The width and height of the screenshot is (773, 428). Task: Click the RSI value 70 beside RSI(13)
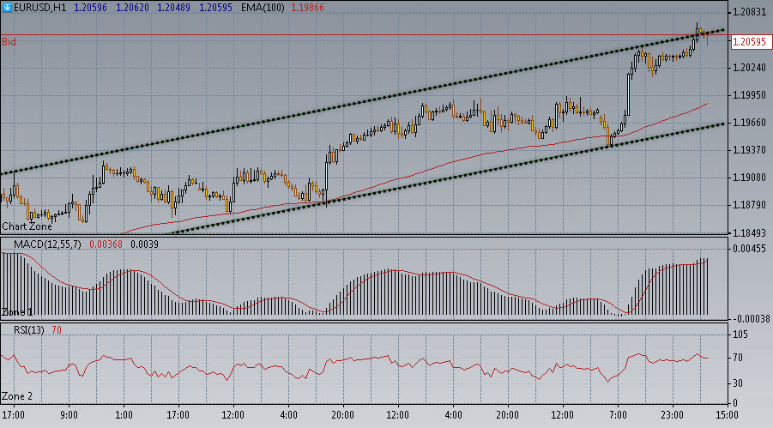[56, 330]
